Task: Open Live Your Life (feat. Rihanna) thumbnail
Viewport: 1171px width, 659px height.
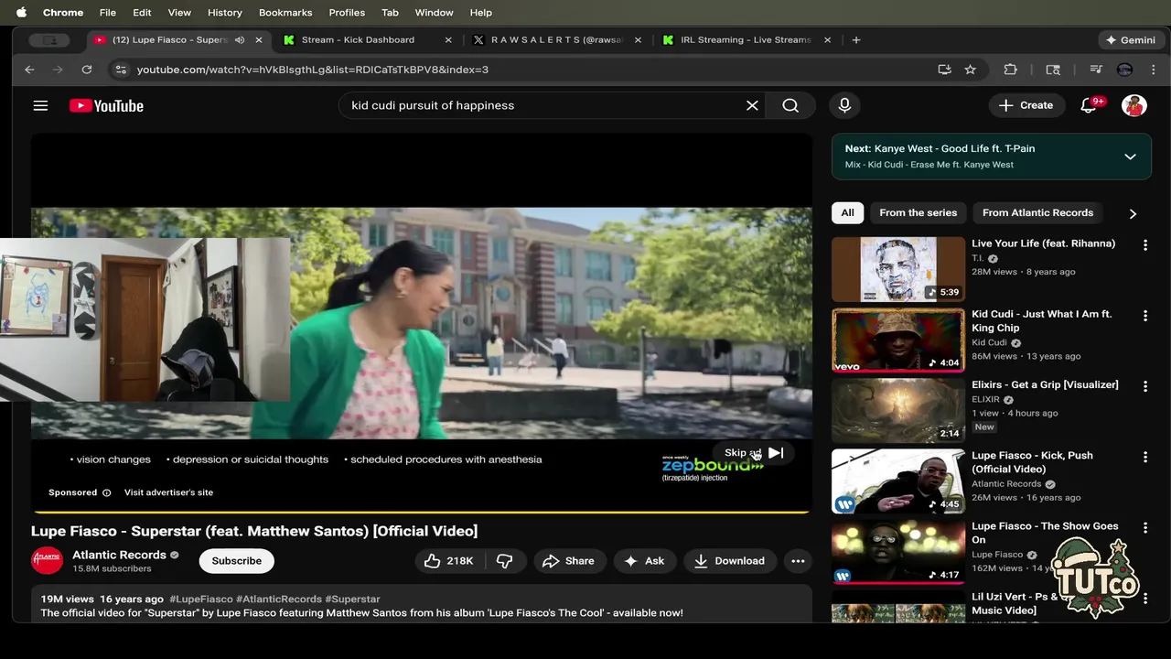Action: pyautogui.click(x=898, y=269)
